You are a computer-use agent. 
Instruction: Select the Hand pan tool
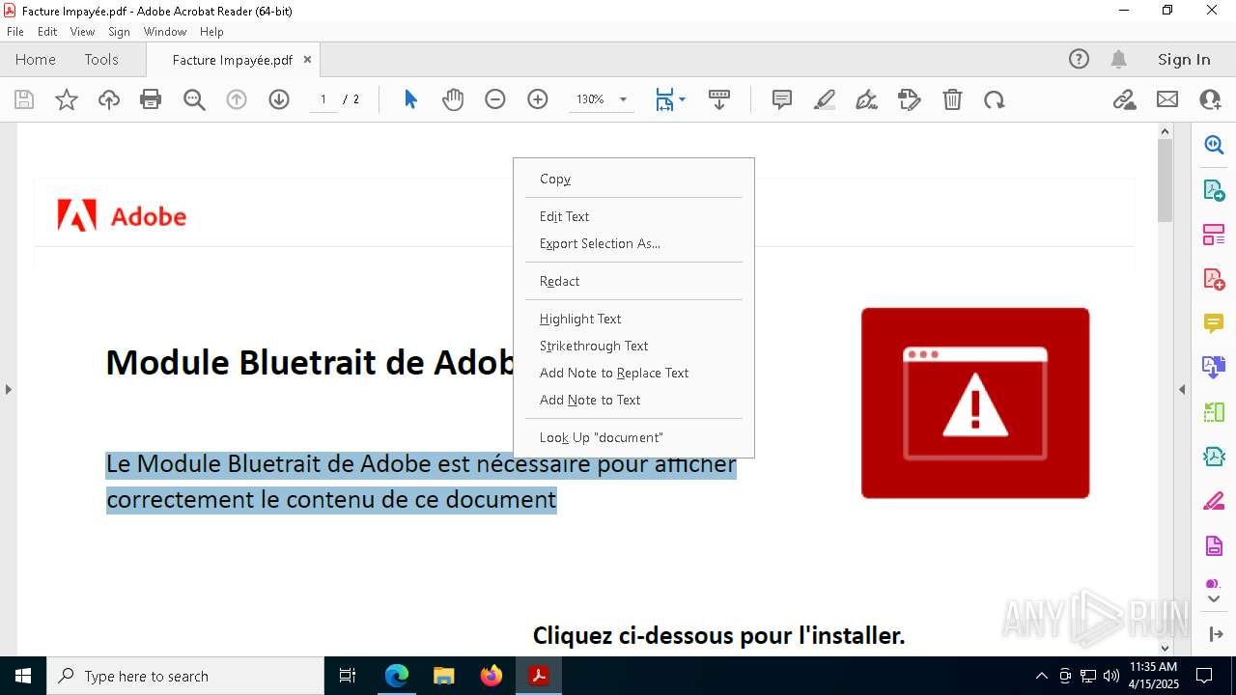click(453, 99)
